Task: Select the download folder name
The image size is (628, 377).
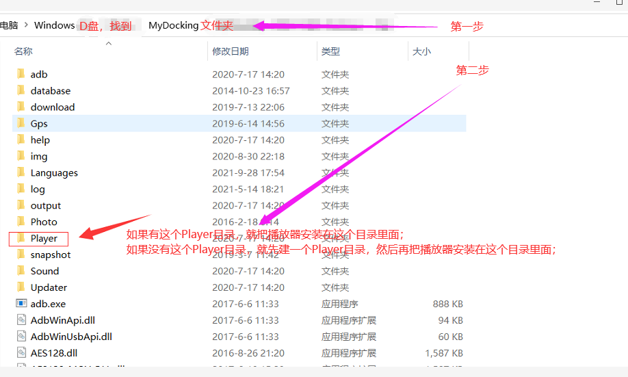Action: point(53,107)
